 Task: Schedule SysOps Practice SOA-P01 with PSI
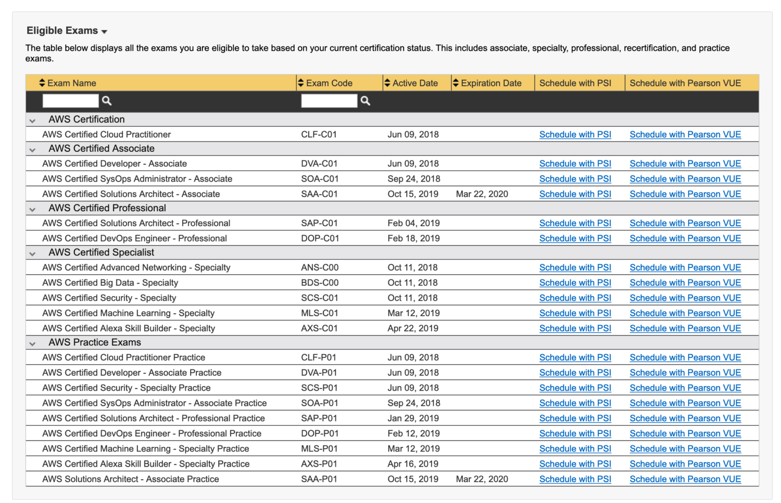coord(575,403)
